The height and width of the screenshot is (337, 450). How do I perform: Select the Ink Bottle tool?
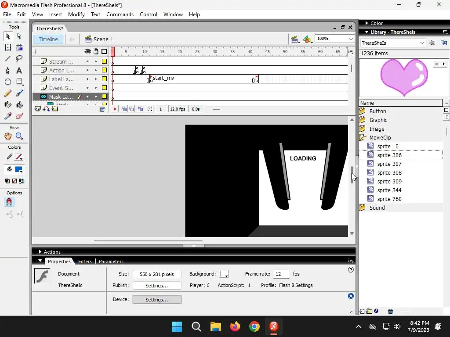tap(8, 104)
